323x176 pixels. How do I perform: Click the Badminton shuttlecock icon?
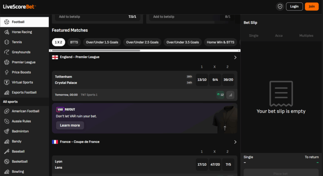(7, 131)
